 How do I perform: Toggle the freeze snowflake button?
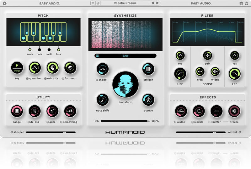[234, 111]
